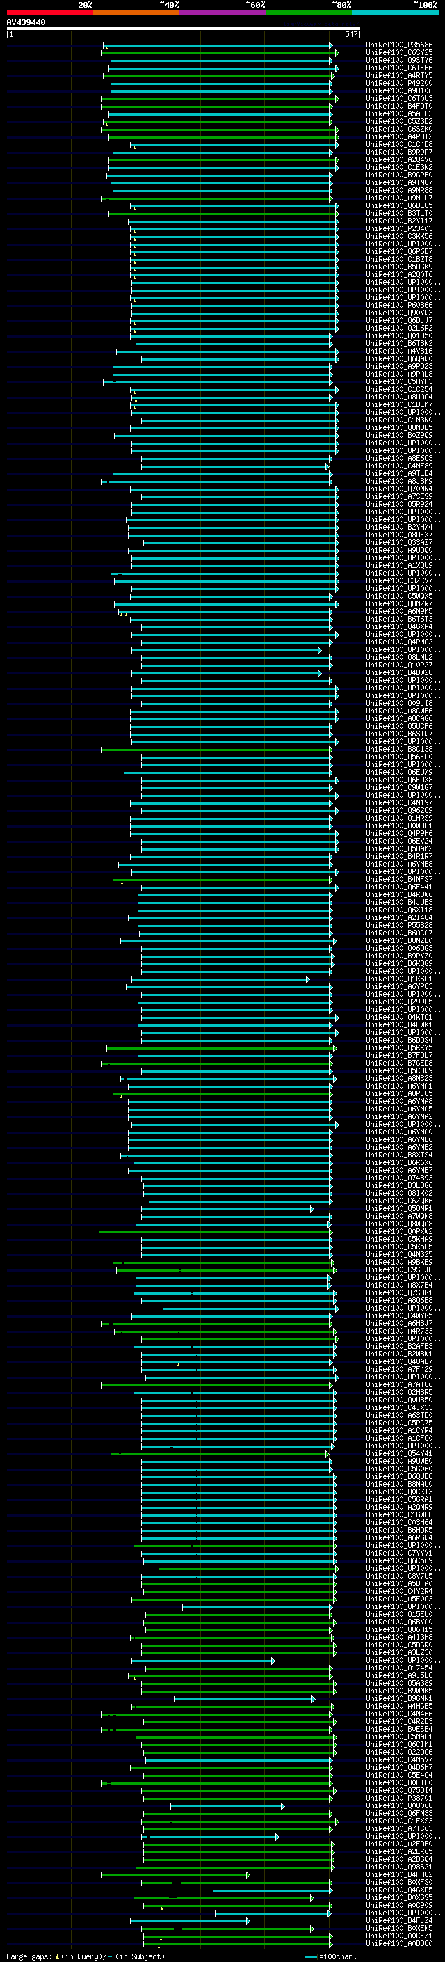Select hit label UniRef100_C1E3N2
This screenshot has width=445, height=1962.
(x=399, y=167)
